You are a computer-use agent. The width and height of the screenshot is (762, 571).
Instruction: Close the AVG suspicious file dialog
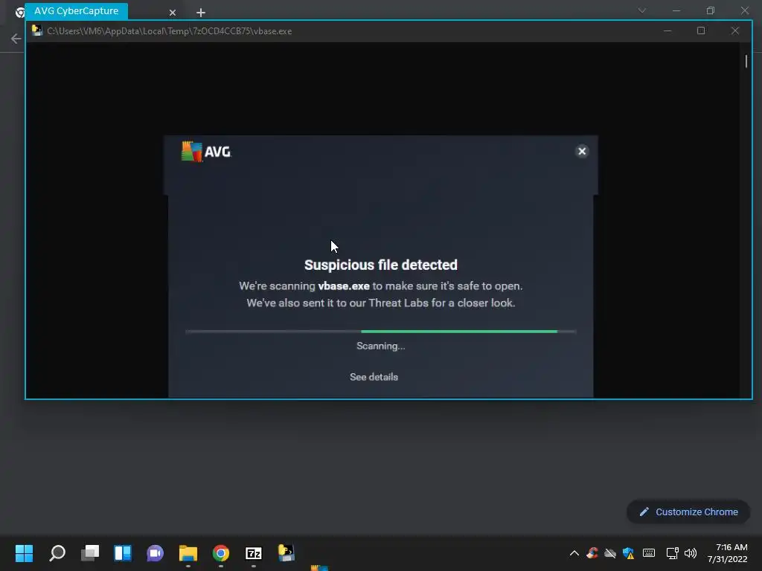tap(582, 152)
